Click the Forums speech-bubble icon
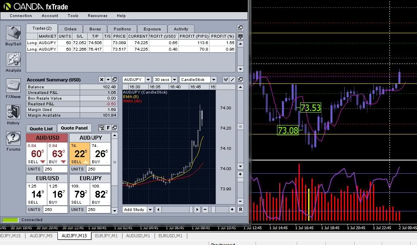 pos(13,139)
